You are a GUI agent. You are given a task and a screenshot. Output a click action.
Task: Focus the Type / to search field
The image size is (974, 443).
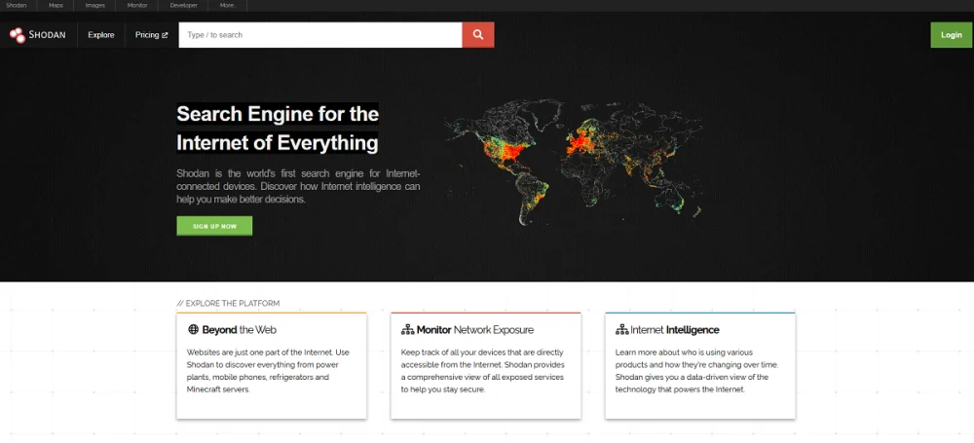click(x=320, y=35)
